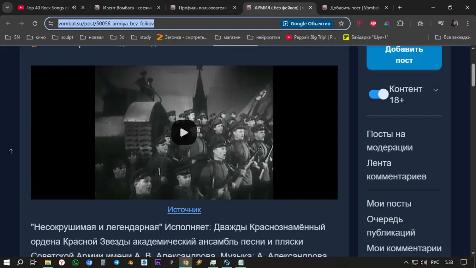Open the 3d bookmarks folder
The image size is (476, 268).
(x=117, y=37)
